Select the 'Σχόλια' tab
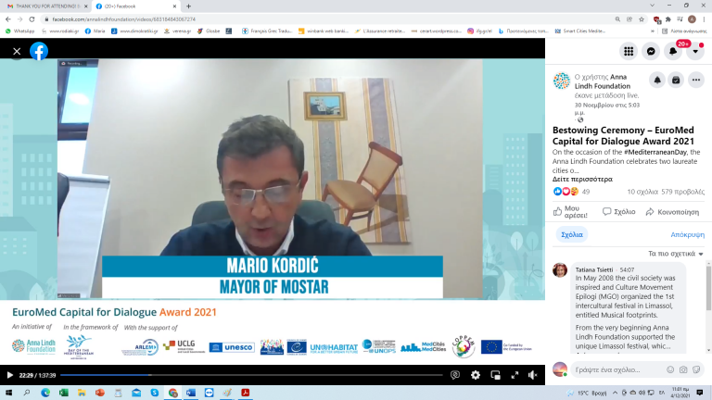 [572, 234]
